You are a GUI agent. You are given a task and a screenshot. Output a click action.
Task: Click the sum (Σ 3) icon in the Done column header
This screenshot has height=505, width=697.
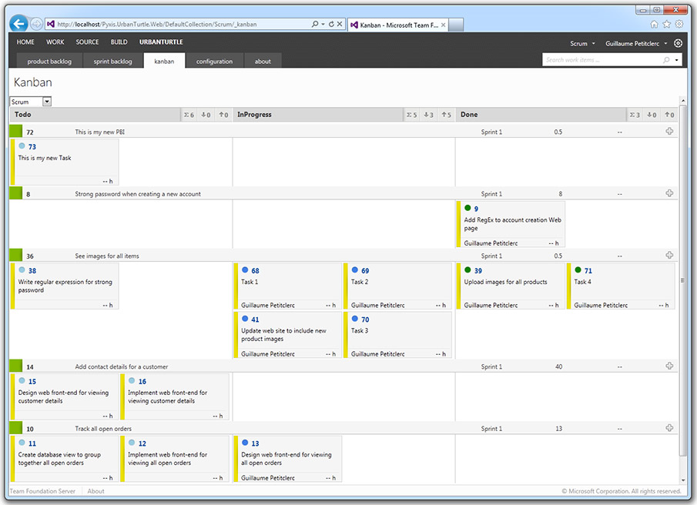tap(636, 114)
